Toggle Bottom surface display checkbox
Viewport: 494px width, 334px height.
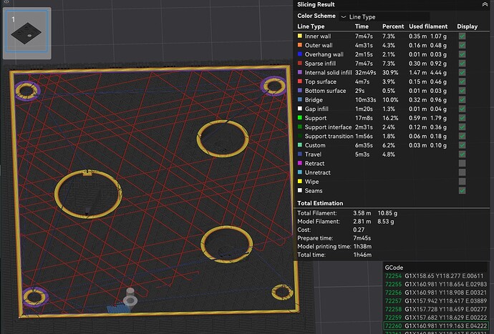click(x=462, y=91)
